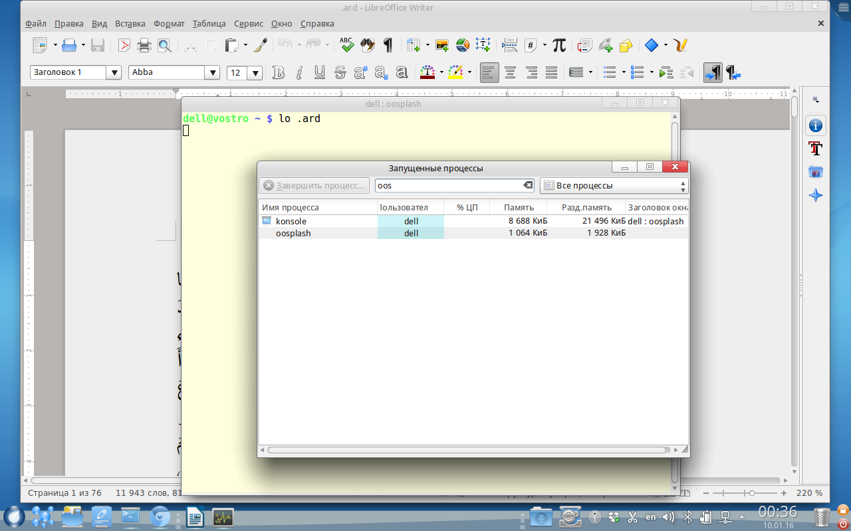
Task: Insert a formula with the Pi icon
Action: click(x=559, y=45)
